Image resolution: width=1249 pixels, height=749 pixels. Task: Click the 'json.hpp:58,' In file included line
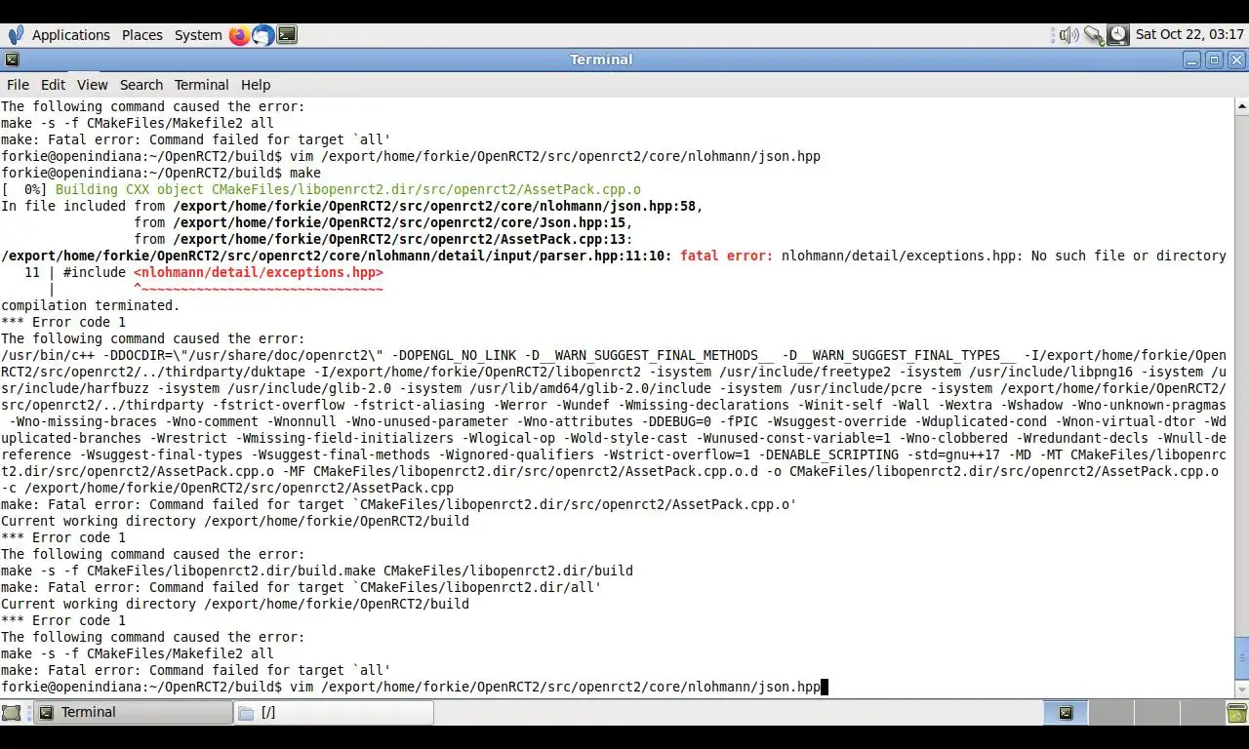(352, 206)
